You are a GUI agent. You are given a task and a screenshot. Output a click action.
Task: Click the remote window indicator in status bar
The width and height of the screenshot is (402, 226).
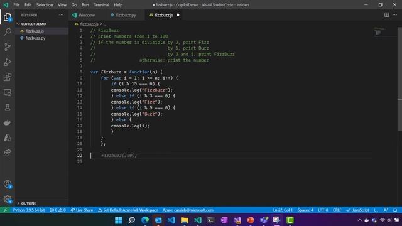coord(5,210)
